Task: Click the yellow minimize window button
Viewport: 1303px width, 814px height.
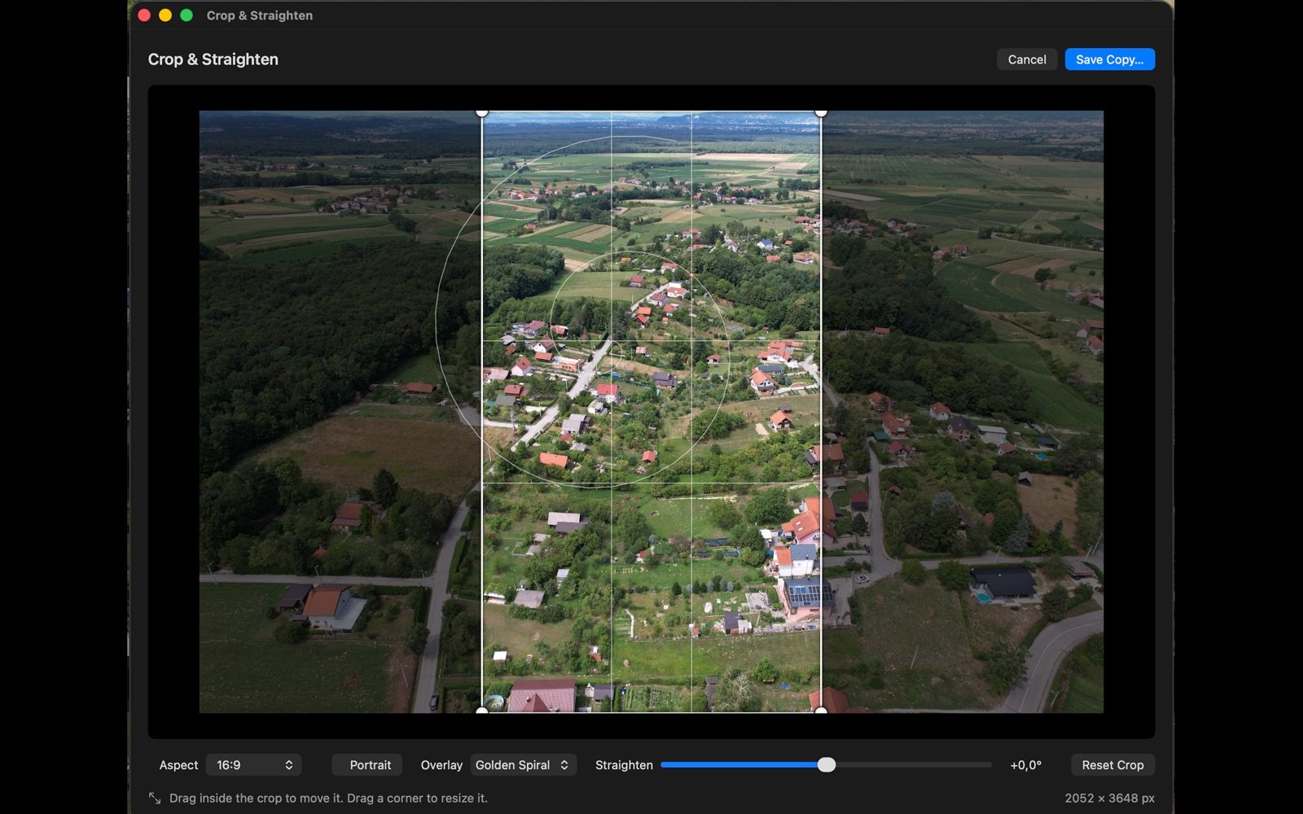Action: [165, 15]
